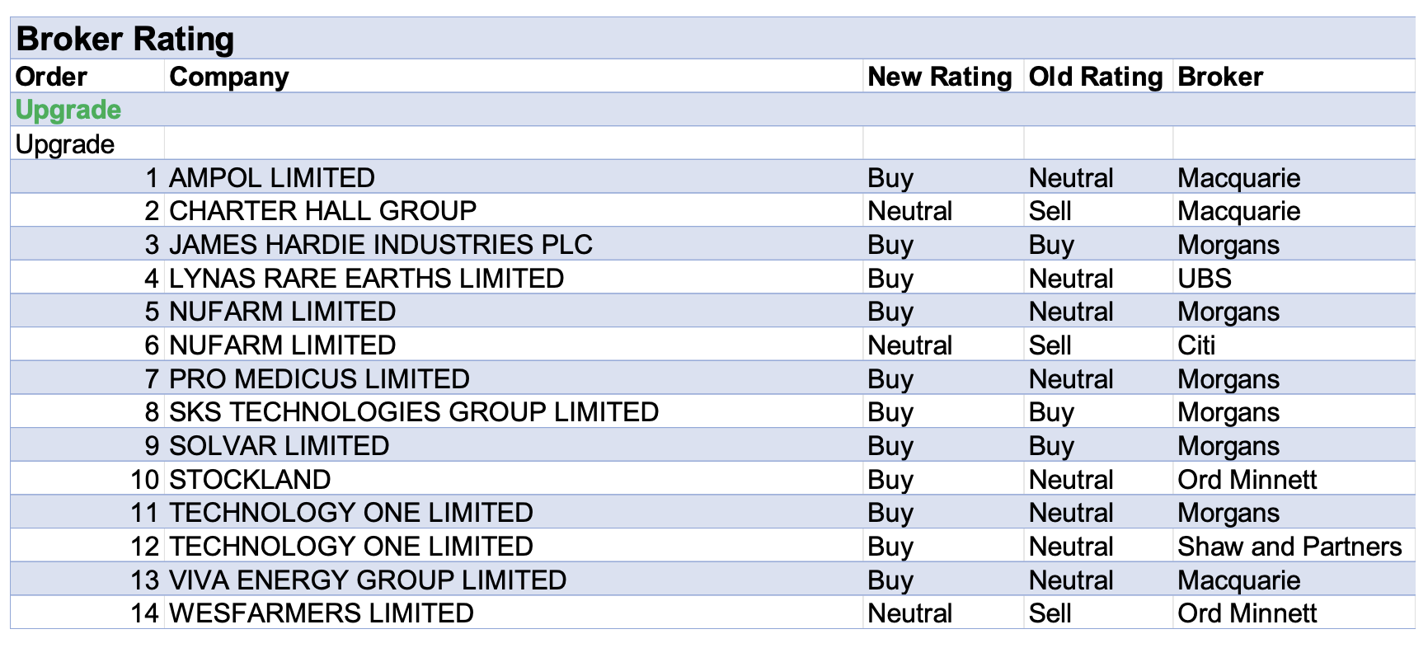Image resolution: width=1428 pixels, height=648 pixels.
Task: Select the Company column header
Action: coord(229,77)
